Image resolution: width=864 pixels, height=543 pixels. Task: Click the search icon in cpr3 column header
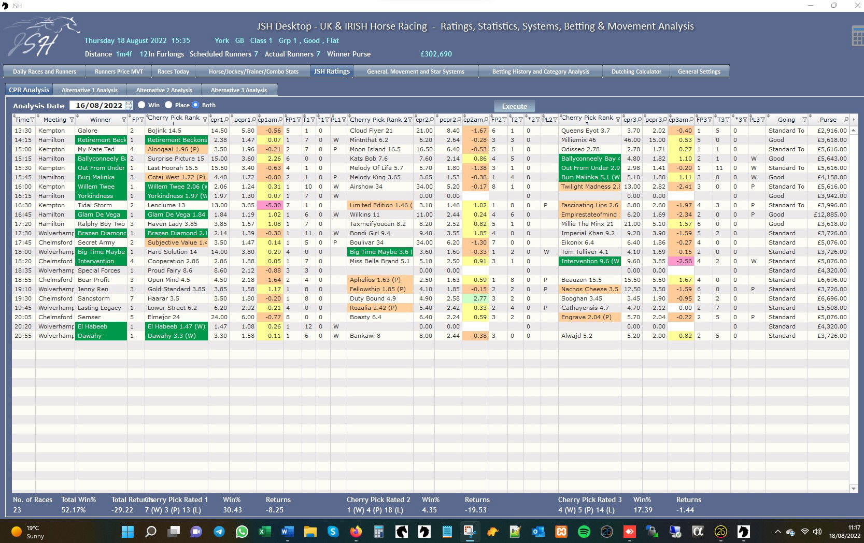640,120
